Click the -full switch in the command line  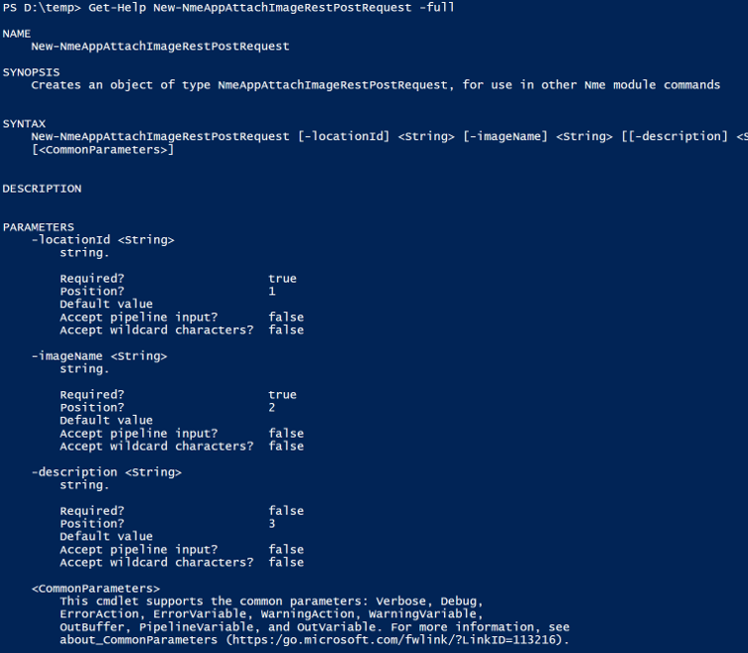click(437, 8)
